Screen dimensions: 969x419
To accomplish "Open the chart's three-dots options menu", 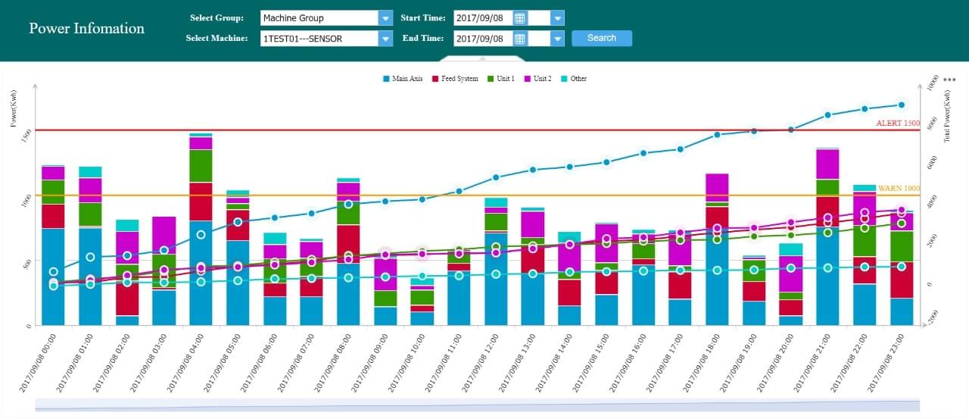I will (951, 80).
